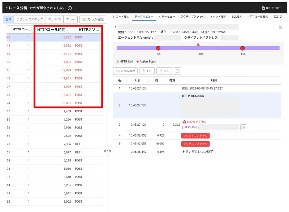Click the 開始 2024-05-08 10:45:27.127 row
Viewport: 289px width, 212px height.
[197, 88]
